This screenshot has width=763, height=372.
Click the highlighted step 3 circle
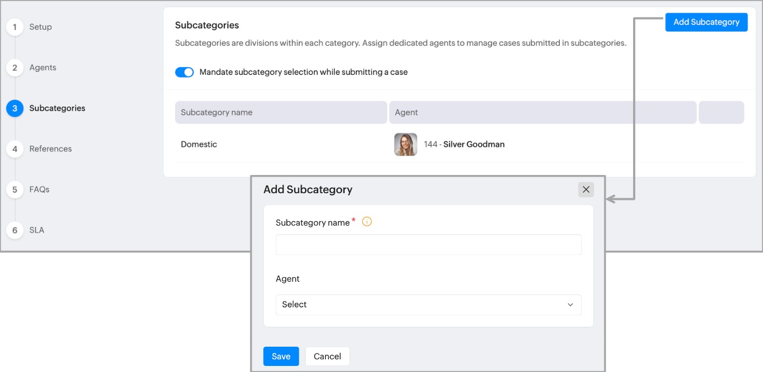pos(15,108)
